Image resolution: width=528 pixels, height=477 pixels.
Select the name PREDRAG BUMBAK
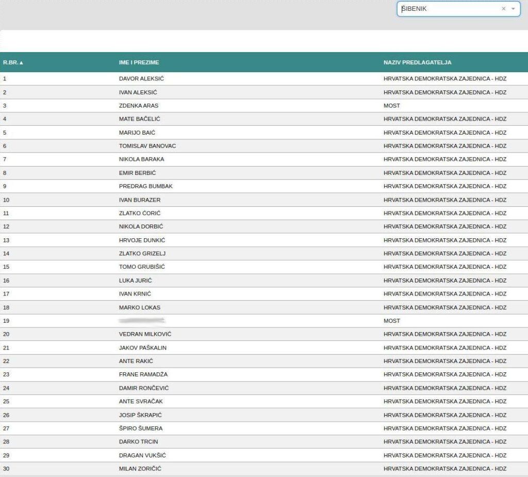[145, 186]
